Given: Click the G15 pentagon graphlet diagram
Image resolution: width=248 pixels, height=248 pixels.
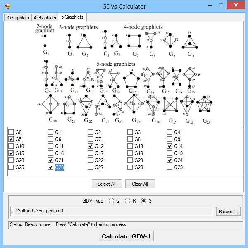Looking at the screenshot, I should 131,79.
